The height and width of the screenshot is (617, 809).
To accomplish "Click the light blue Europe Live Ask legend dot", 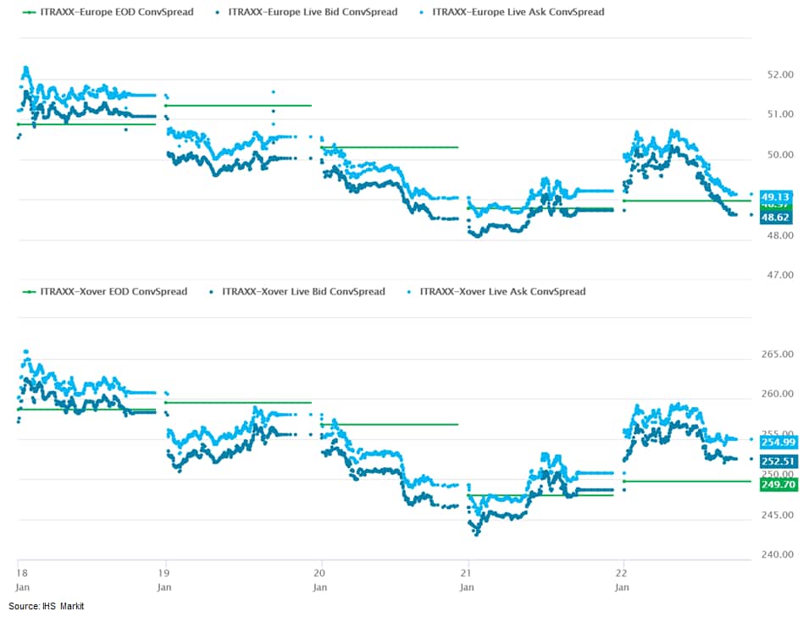I will 424,13.
